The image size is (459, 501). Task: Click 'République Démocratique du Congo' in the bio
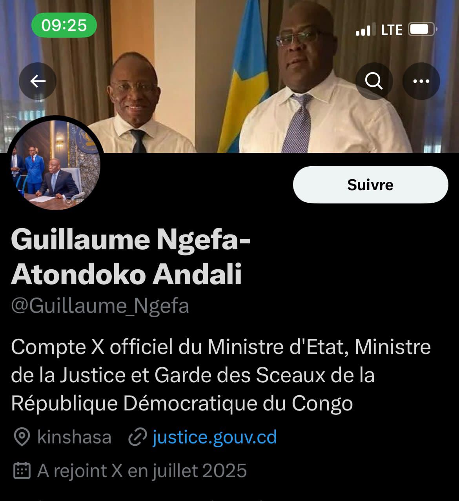(x=182, y=403)
